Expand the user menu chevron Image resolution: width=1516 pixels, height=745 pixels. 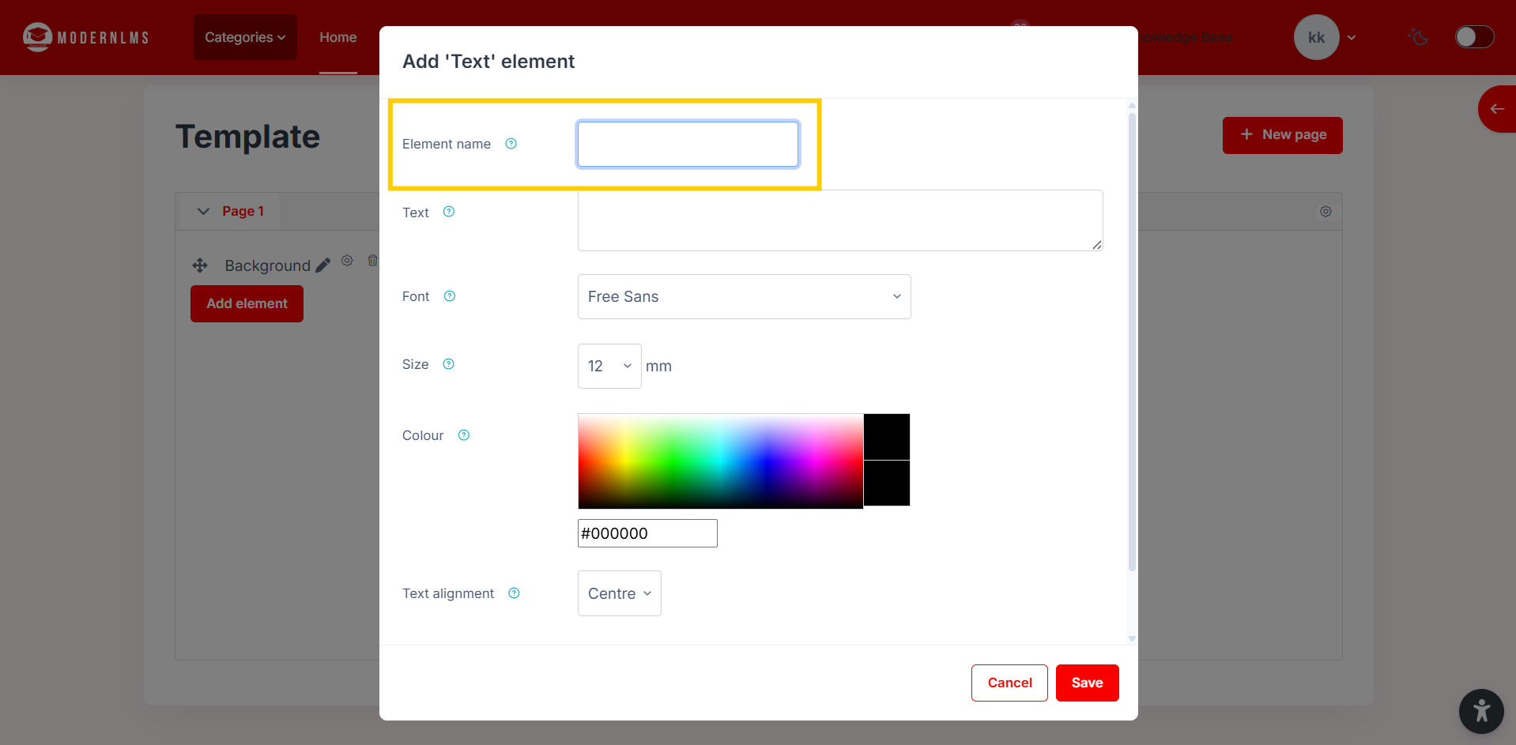coord(1352,37)
